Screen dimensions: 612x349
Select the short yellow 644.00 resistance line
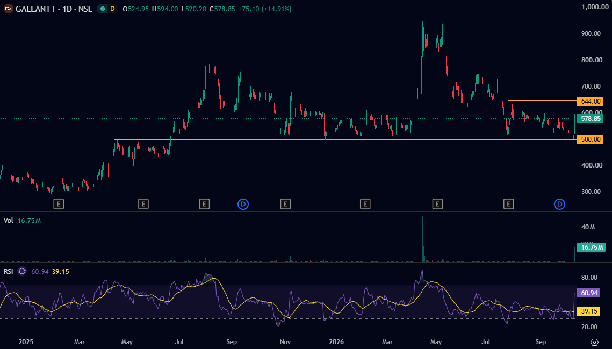coord(542,101)
